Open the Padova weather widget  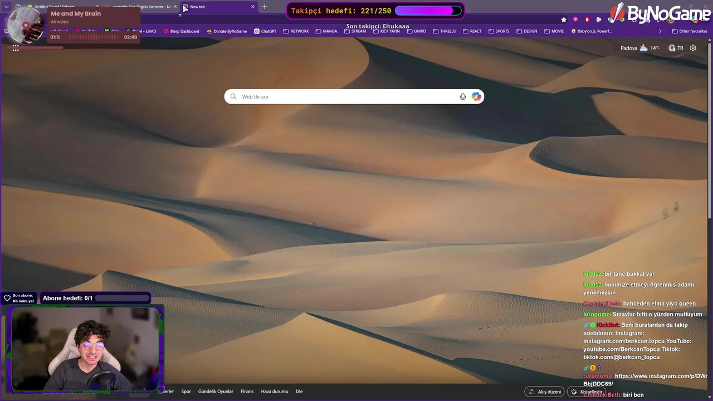pos(640,48)
